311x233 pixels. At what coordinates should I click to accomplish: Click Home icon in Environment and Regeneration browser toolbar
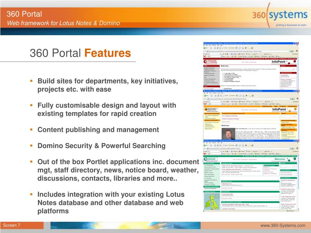[x=221, y=96]
